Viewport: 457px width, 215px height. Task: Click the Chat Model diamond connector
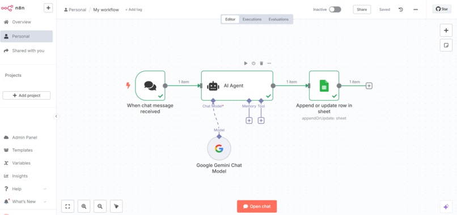point(213,101)
